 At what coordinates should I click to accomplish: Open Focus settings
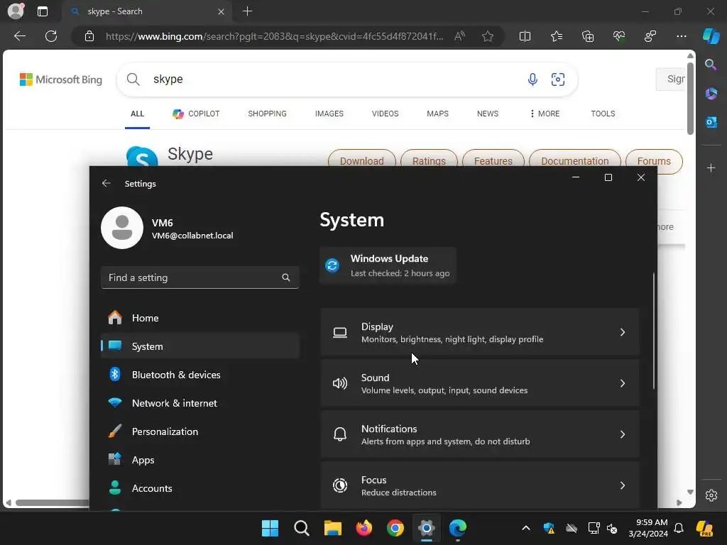(480, 485)
